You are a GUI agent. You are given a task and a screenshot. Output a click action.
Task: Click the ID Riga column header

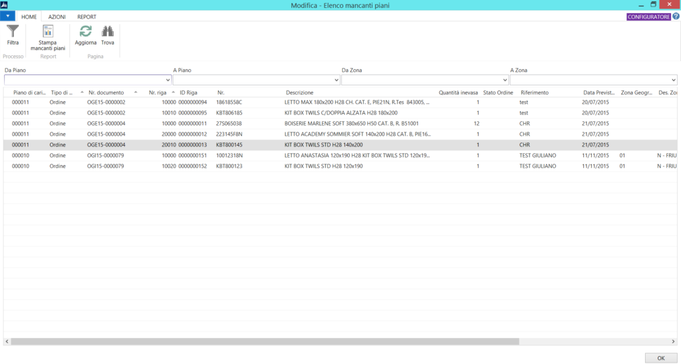188,92
